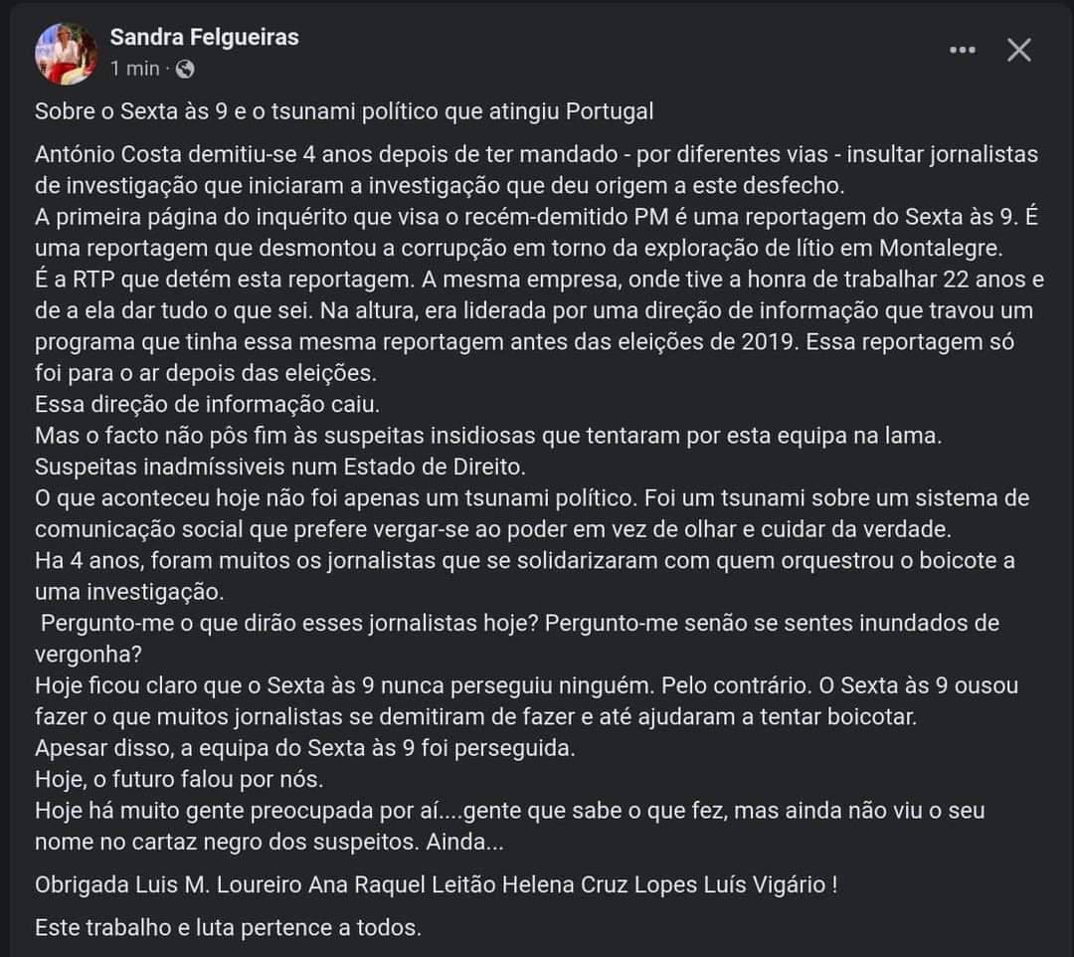This screenshot has width=1074, height=957.
Task: Click the globe public-audience icon
Action: 185,69
